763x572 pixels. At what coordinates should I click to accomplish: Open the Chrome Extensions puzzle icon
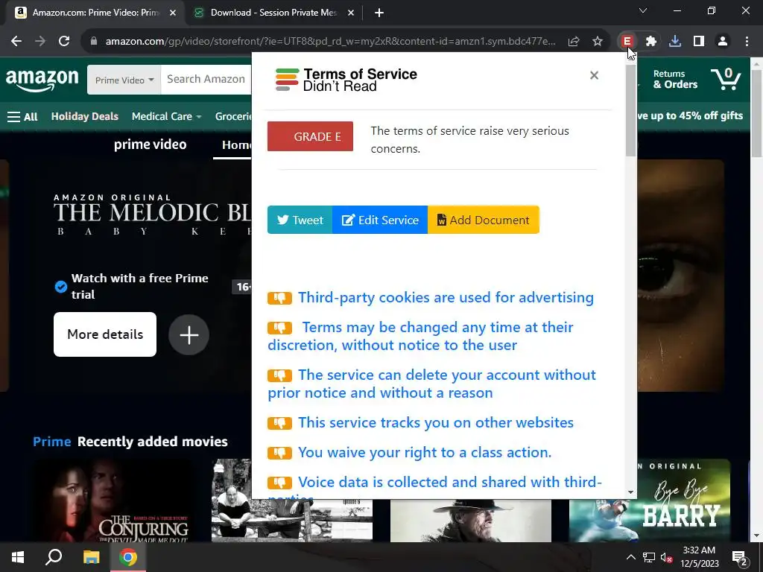pos(651,42)
